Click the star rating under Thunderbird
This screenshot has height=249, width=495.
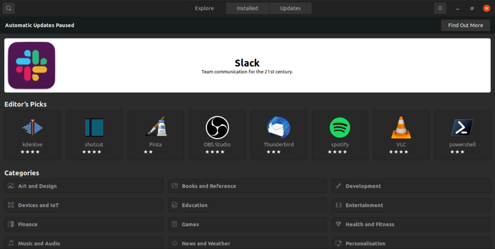coord(279,152)
